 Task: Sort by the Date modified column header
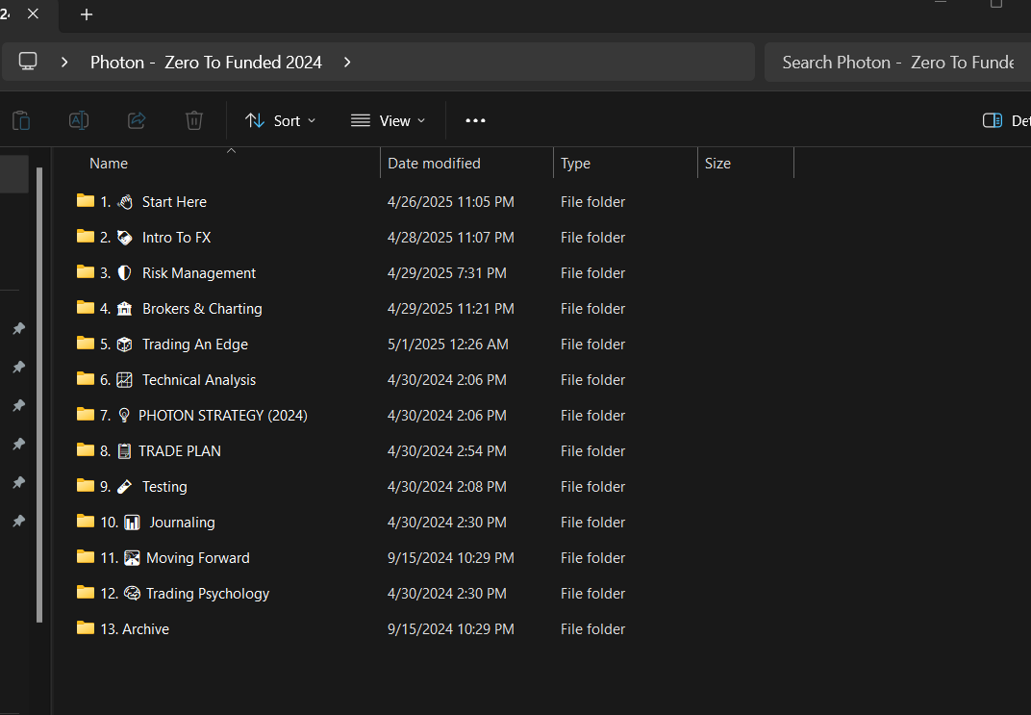[434, 164]
